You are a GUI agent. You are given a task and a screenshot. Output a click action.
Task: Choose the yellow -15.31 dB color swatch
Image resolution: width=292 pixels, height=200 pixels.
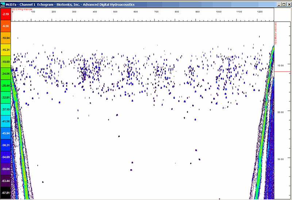[x=5, y=50]
